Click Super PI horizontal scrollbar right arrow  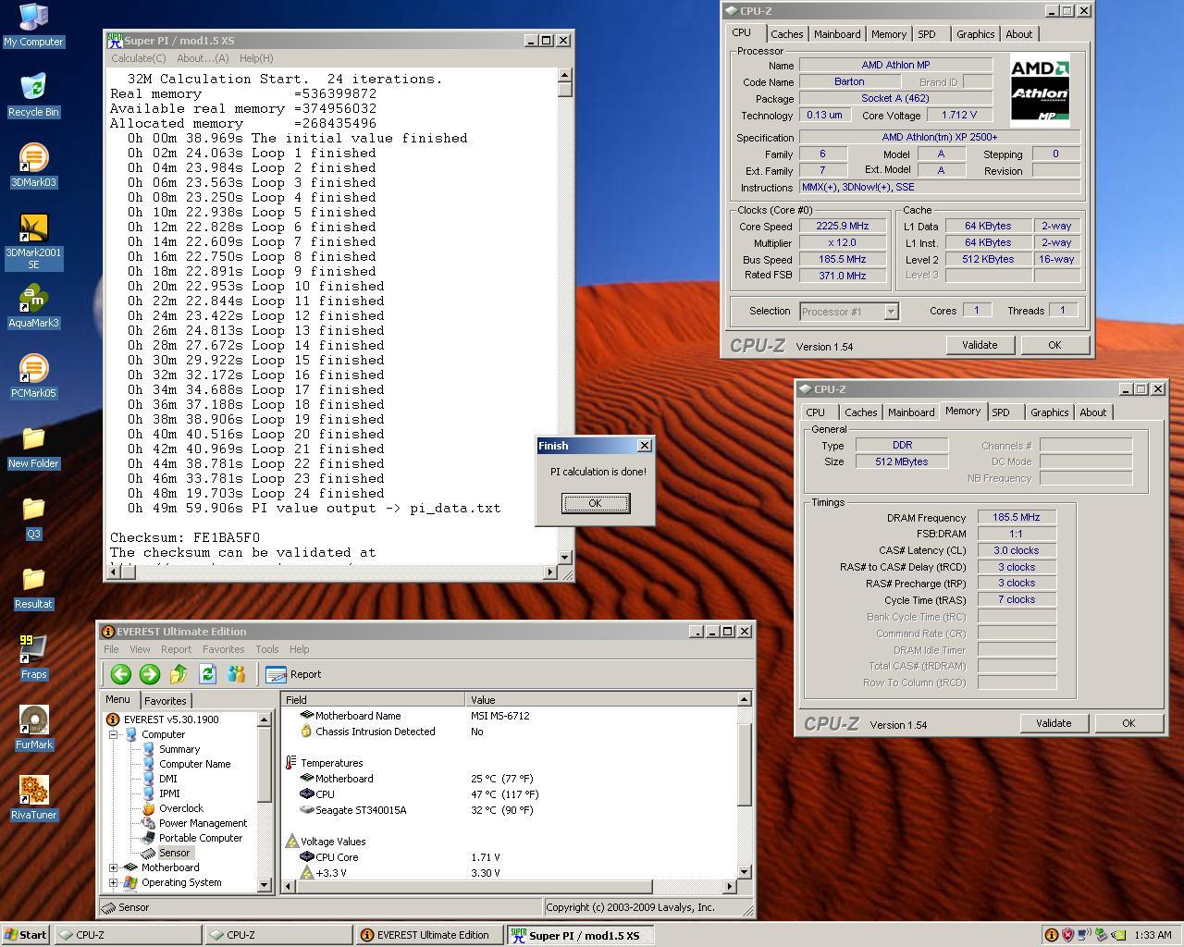click(x=549, y=572)
